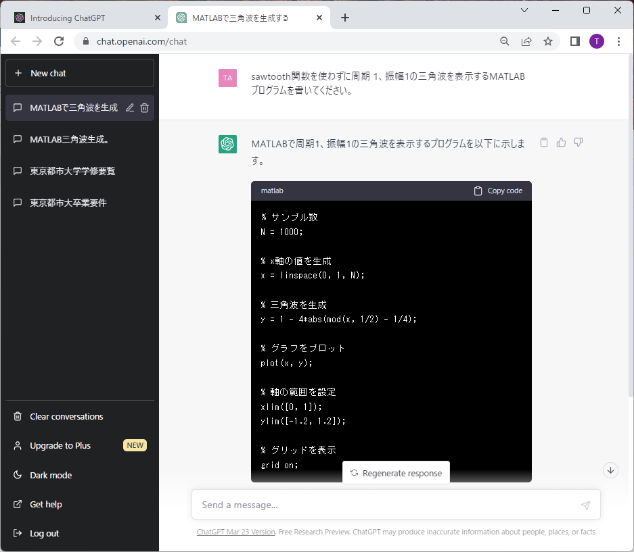Screen dimensions: 634x552
Task: Click the TA user avatar
Action: point(227,78)
